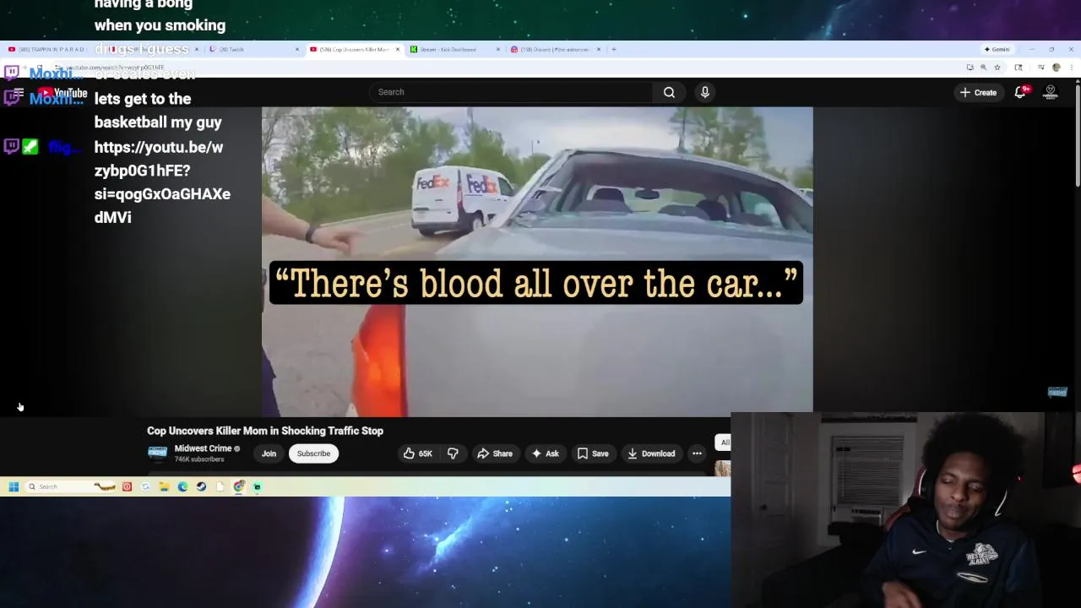Open the Midwest Crime channel avatar
This screenshot has width=1081, height=608.
(157, 453)
